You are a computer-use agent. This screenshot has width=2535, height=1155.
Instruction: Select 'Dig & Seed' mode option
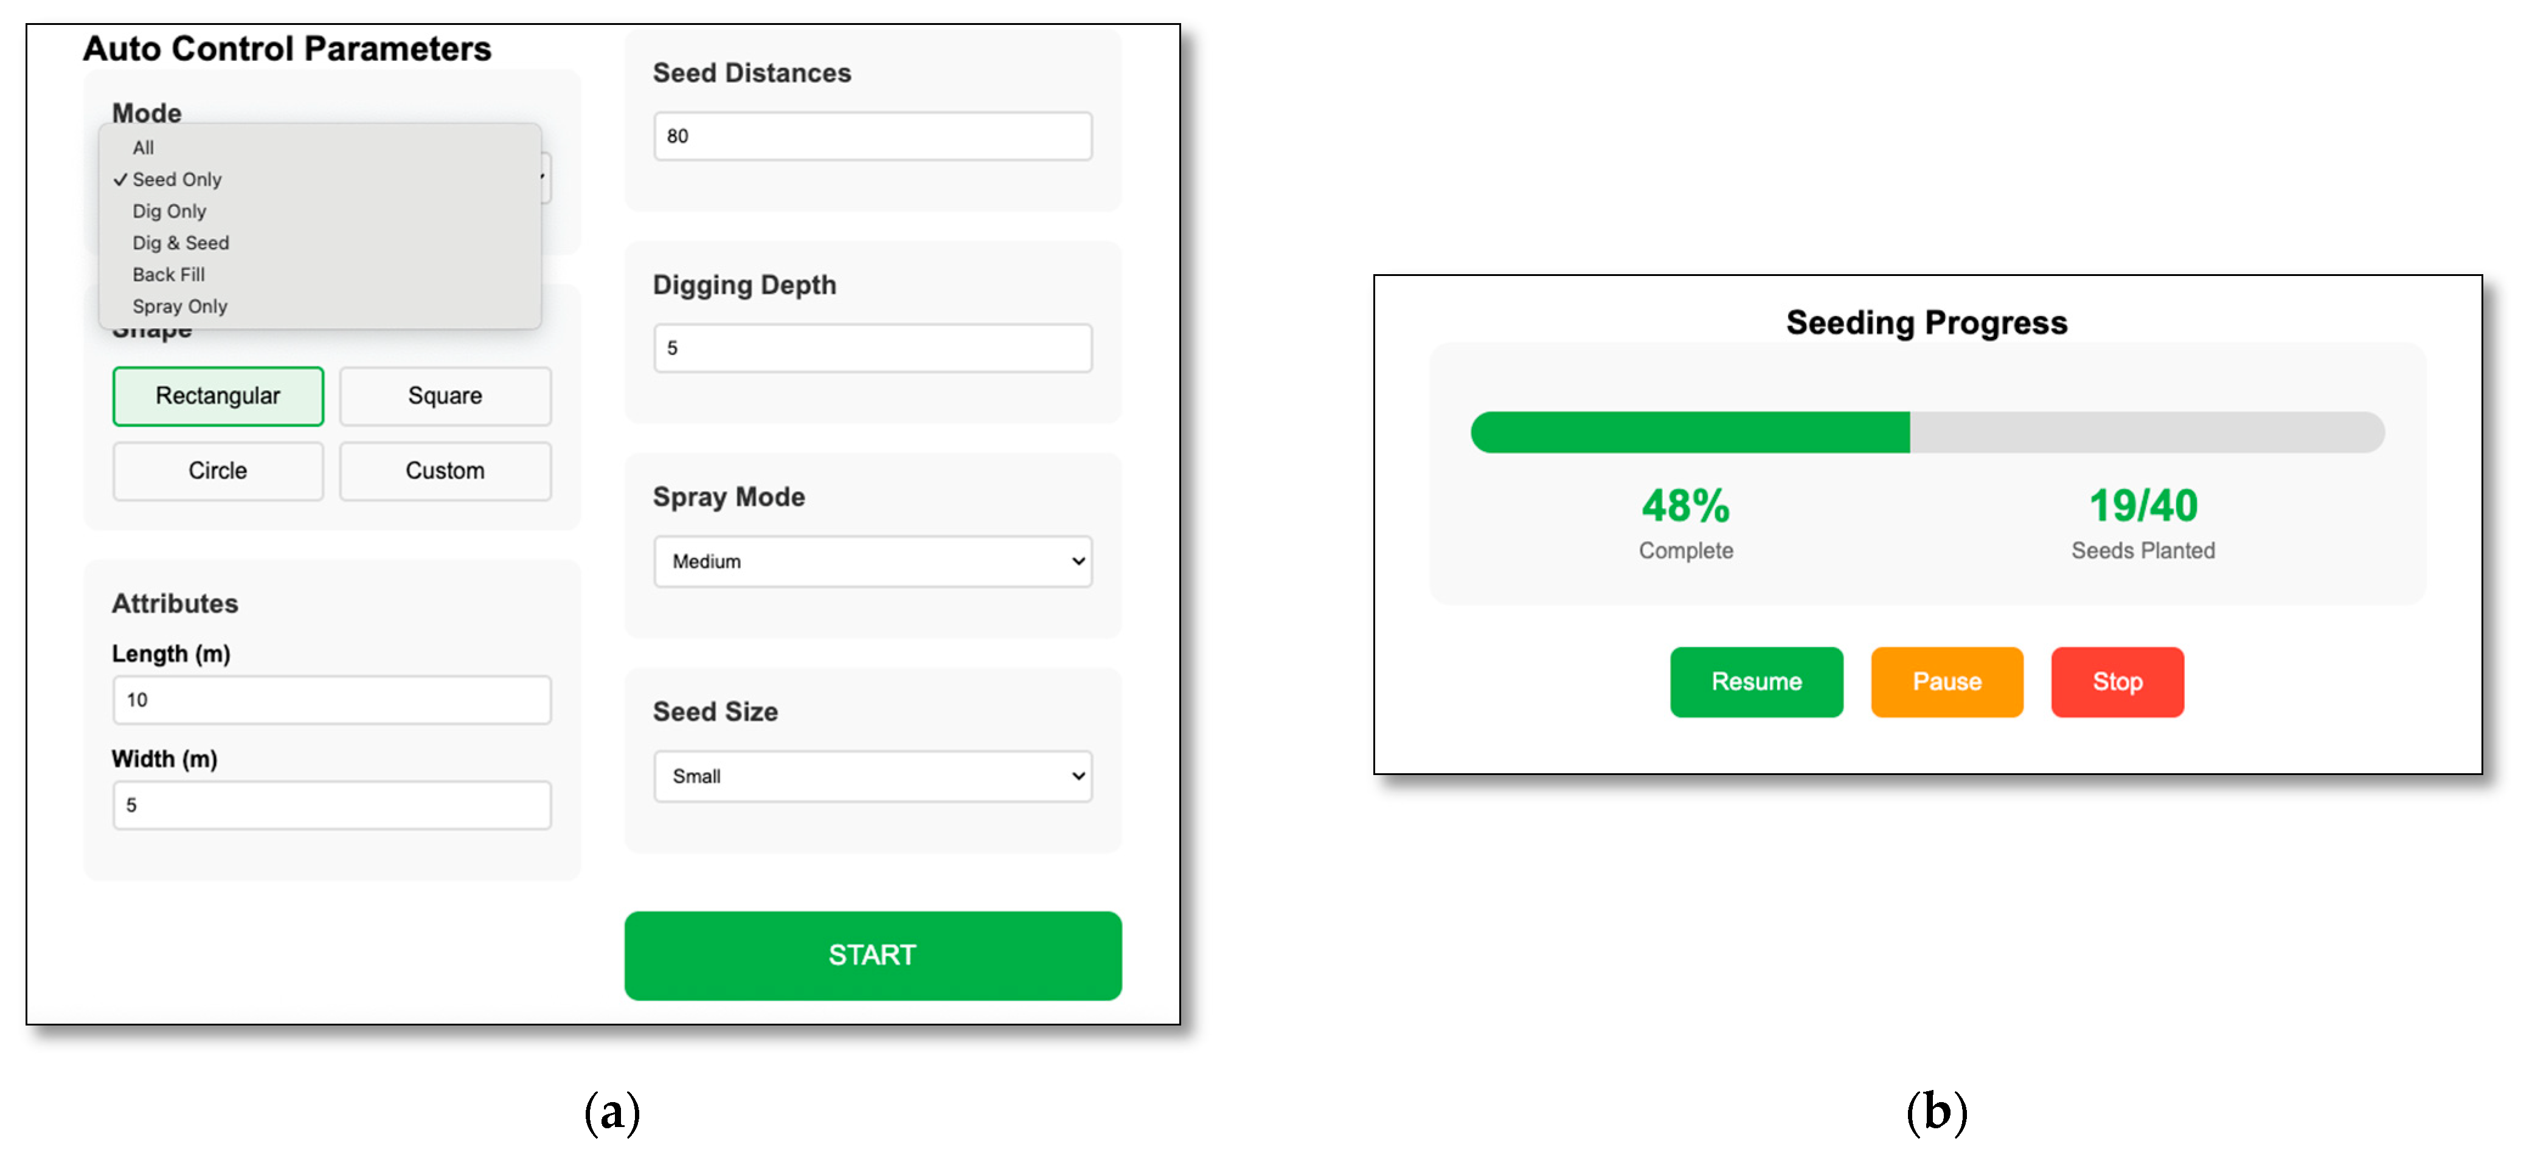pyautogui.click(x=180, y=242)
